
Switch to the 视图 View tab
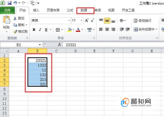pos(111,10)
